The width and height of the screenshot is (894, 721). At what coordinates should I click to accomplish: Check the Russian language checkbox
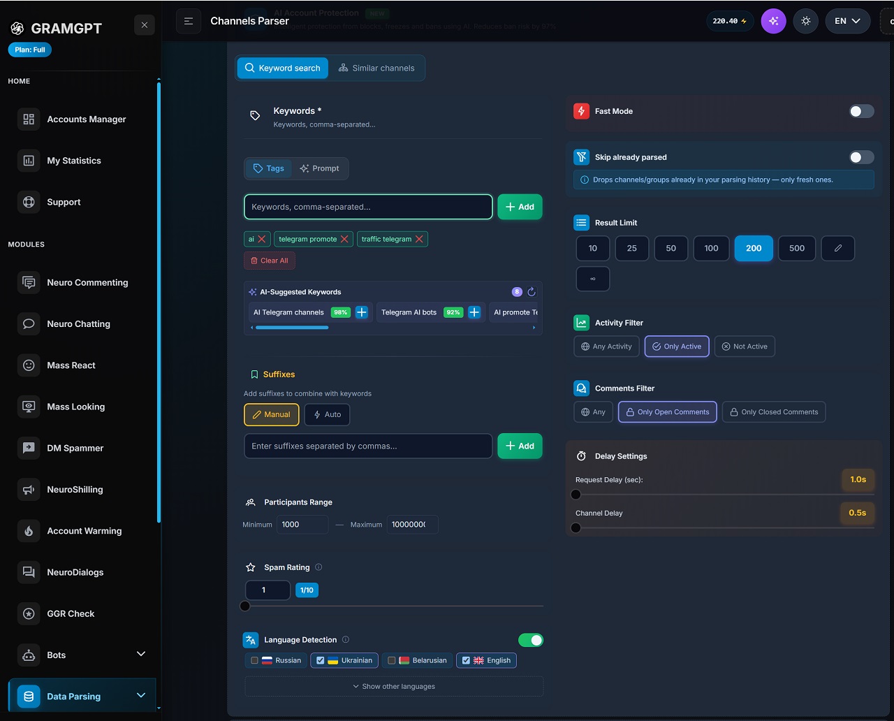click(255, 660)
